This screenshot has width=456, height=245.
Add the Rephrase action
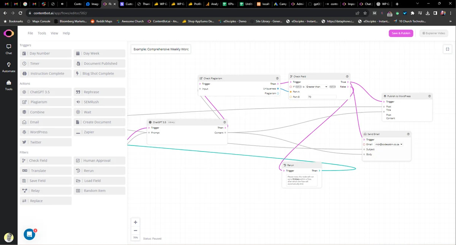pos(99,92)
